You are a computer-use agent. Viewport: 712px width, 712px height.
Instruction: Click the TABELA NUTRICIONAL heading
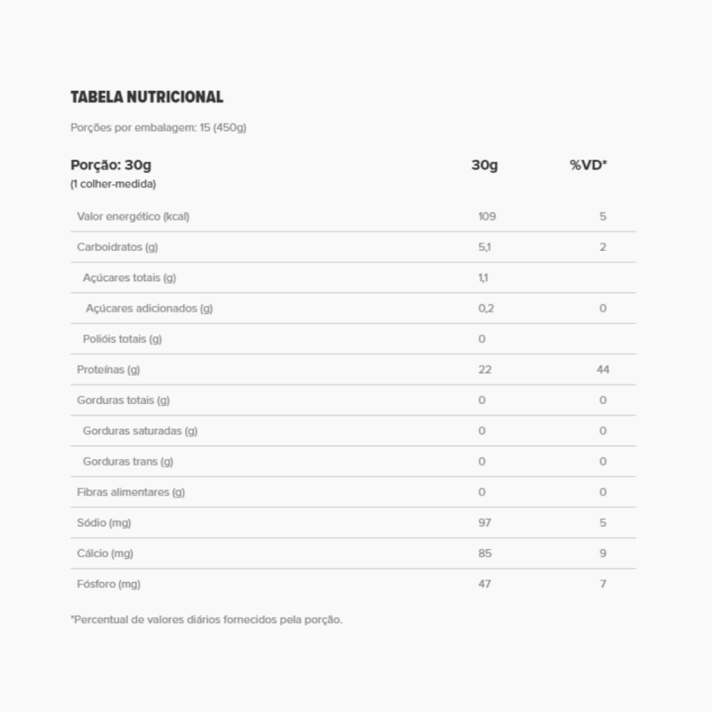(x=147, y=97)
